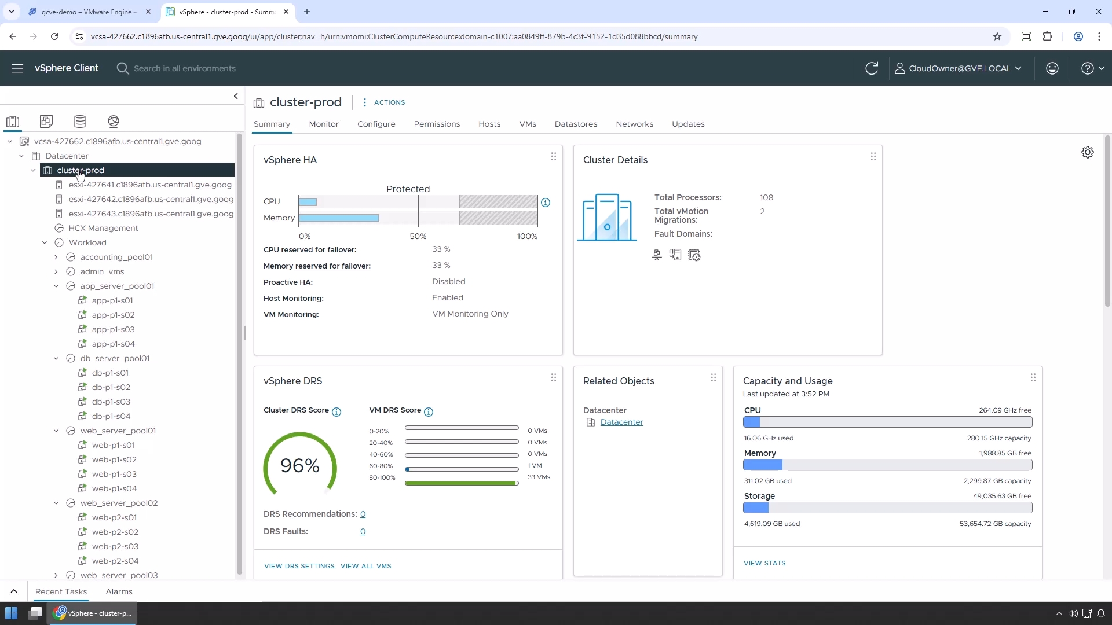Collapse the web_server_pool02 resource pool

[56, 503]
